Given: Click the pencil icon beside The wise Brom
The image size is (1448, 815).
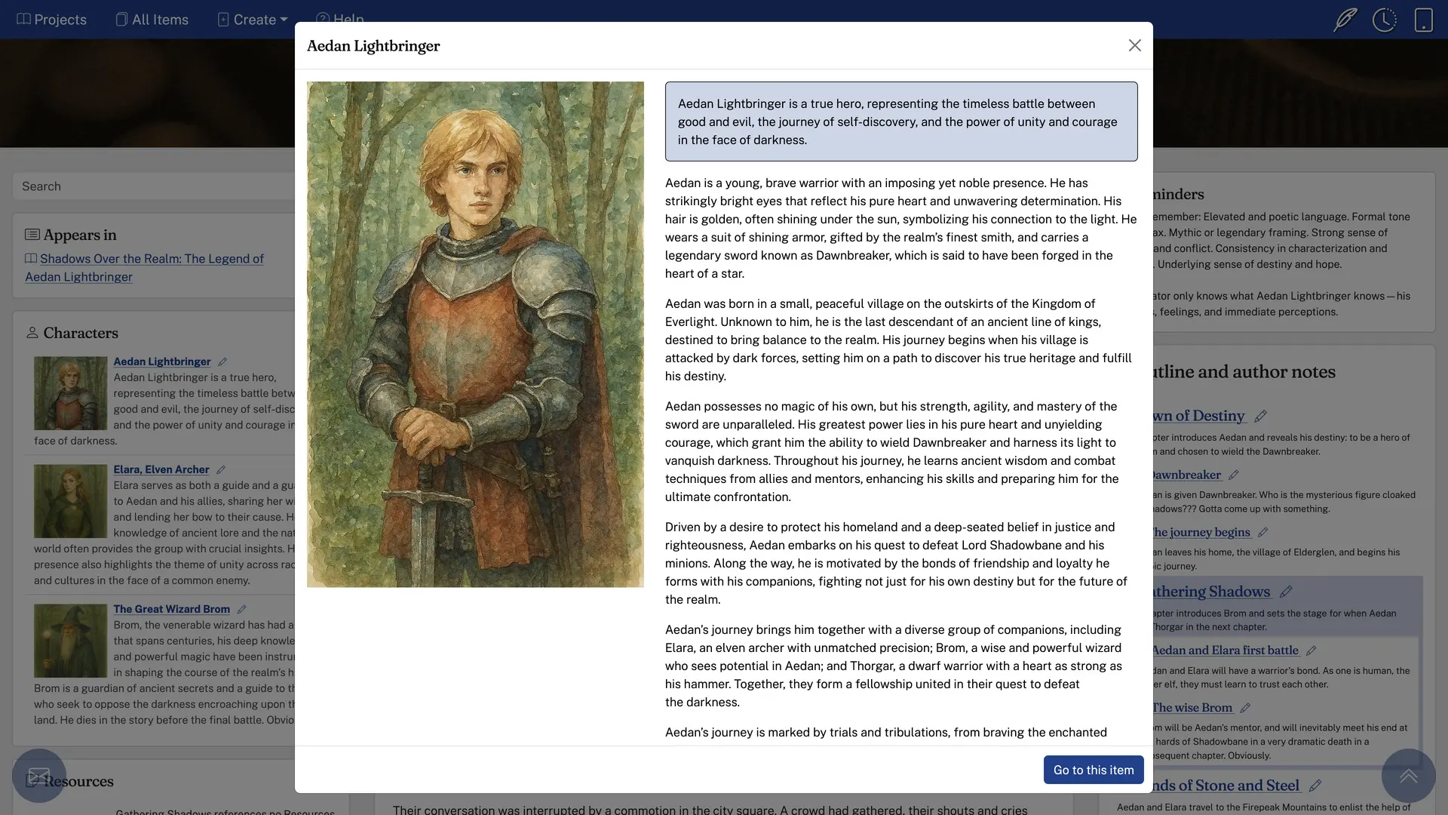Looking at the screenshot, I should pyautogui.click(x=1245, y=708).
